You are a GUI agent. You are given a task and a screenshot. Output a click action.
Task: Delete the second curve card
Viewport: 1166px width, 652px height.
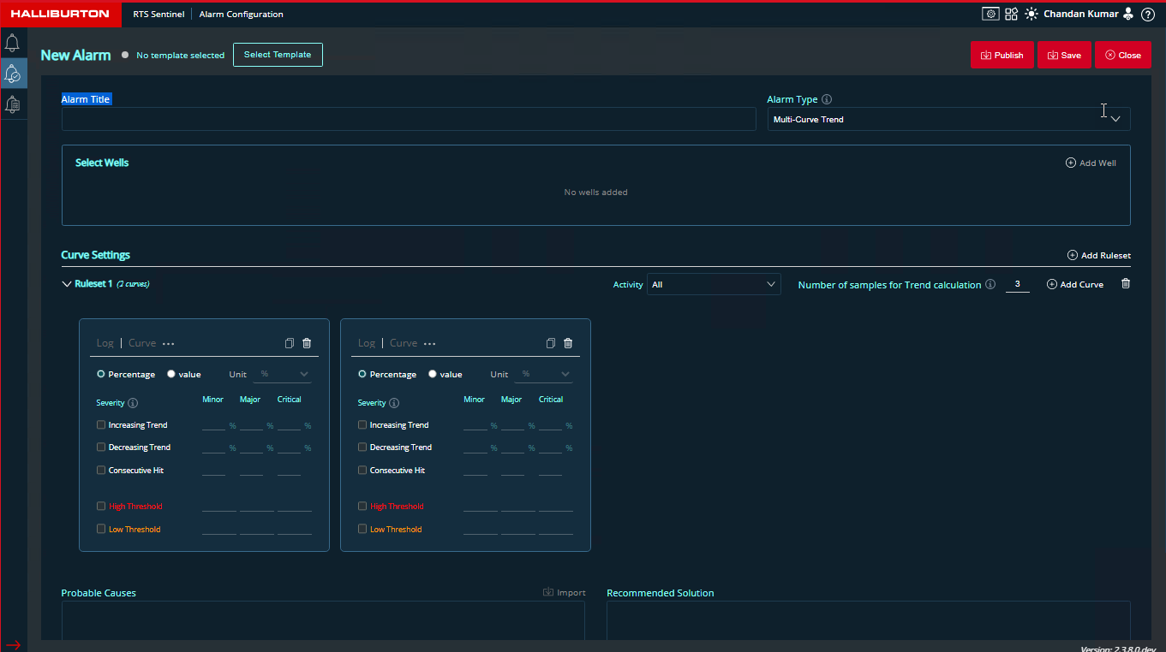point(568,343)
